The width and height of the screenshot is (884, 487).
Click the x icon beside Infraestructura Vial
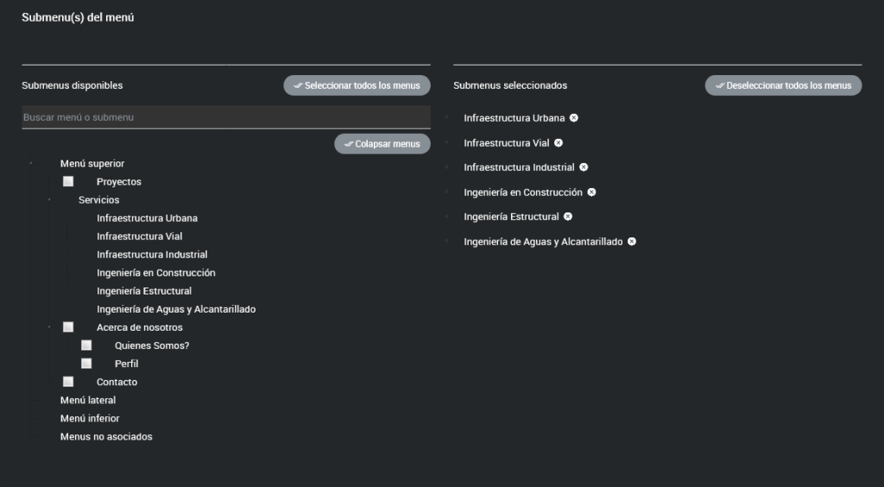[x=559, y=142]
